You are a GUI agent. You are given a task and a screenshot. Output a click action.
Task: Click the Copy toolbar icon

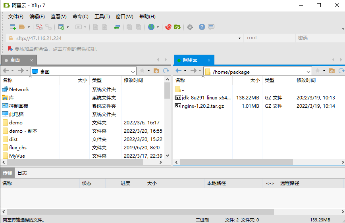pyautogui.click(x=129, y=27)
